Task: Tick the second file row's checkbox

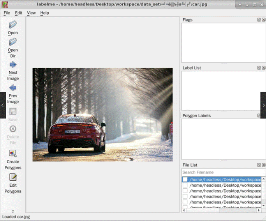Action: [x=185, y=185]
